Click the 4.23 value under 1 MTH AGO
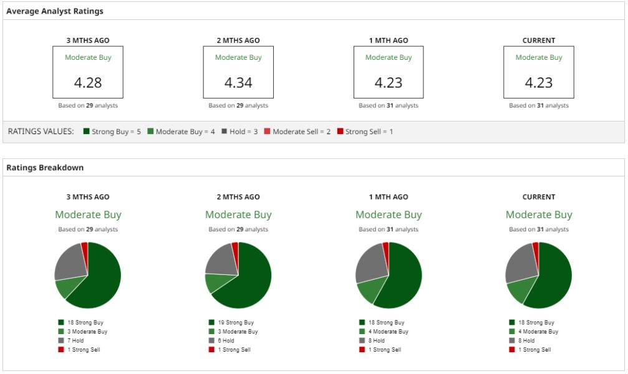The width and height of the screenshot is (628, 374). [x=389, y=83]
